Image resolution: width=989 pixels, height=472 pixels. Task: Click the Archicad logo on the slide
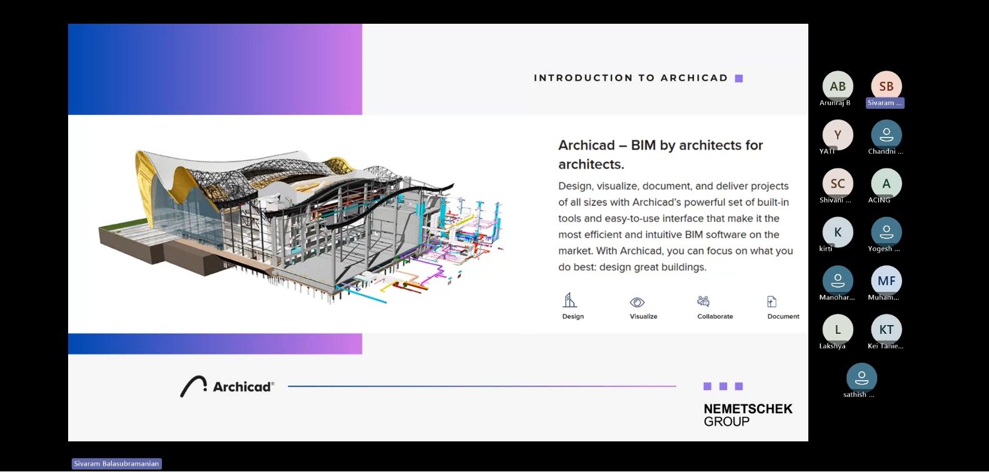[x=227, y=386]
